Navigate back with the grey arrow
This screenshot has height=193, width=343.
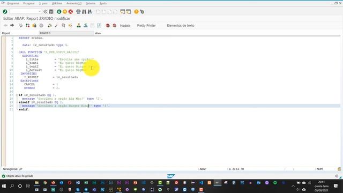pos(6,25)
